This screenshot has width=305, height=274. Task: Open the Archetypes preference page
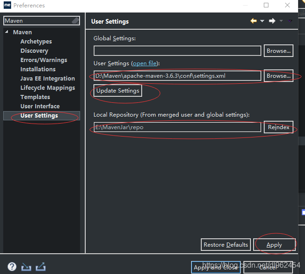pyautogui.click(x=36, y=42)
